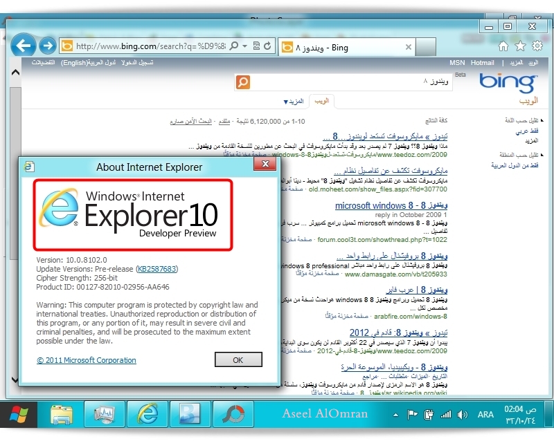
Task: Open Action Center flag icon
Action: (412, 415)
